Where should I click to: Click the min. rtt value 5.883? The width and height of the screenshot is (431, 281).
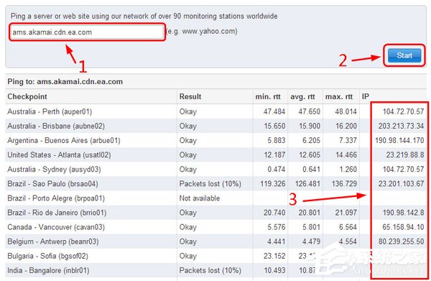click(277, 141)
